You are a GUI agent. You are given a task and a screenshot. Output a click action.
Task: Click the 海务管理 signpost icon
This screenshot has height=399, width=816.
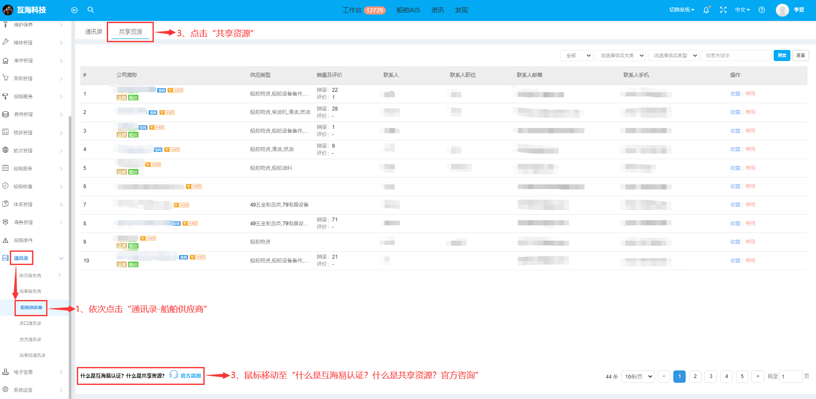pyautogui.click(x=6, y=222)
